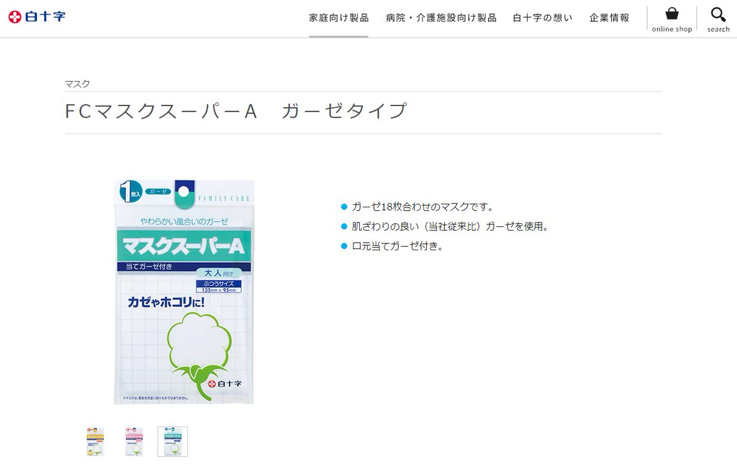Open the 病院・介護施設向け製品 menu

click(441, 18)
